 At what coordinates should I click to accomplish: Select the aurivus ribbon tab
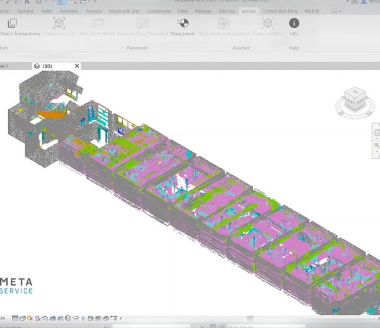tap(249, 11)
